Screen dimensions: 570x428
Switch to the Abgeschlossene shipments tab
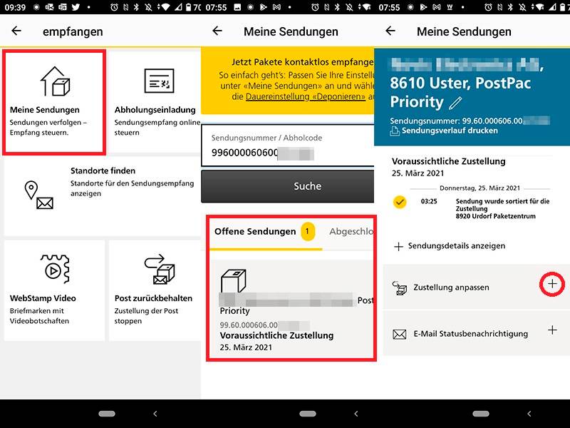tap(354, 232)
